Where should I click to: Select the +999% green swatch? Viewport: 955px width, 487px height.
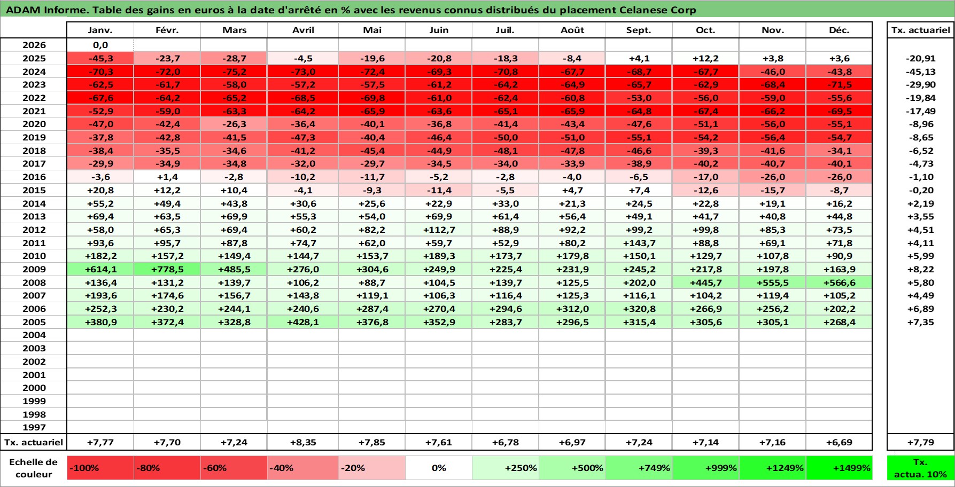coord(706,468)
